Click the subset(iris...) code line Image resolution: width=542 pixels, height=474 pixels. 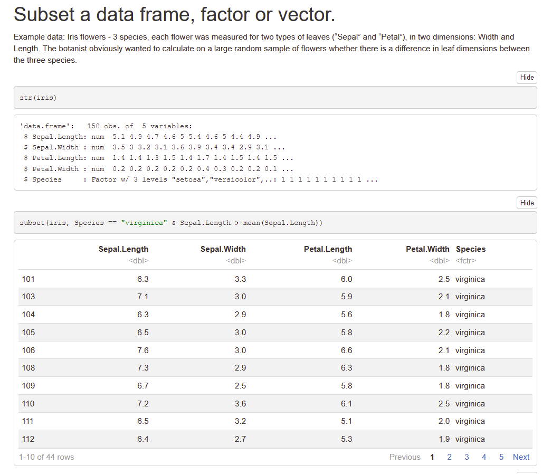click(171, 223)
